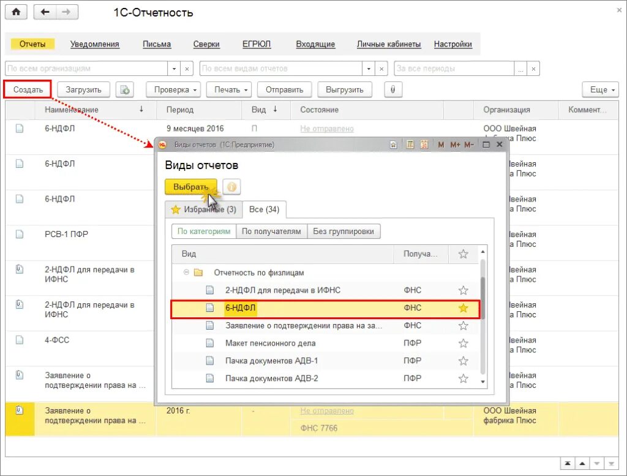Group report types По категориям

(204, 231)
